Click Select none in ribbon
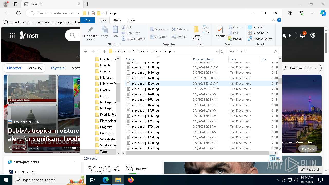The width and height of the screenshot is (329, 185). 258,33
